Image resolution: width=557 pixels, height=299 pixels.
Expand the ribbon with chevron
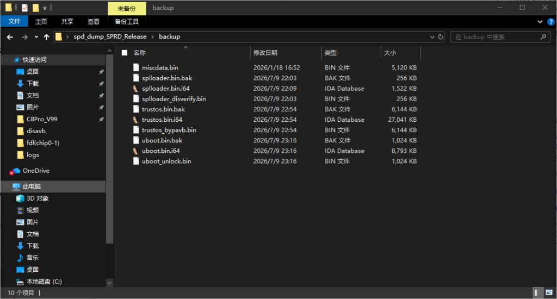coord(540,22)
